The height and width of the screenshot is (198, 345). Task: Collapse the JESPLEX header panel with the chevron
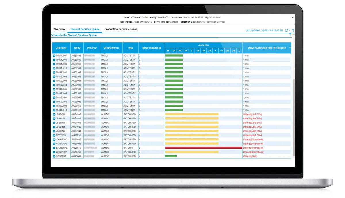293,18
